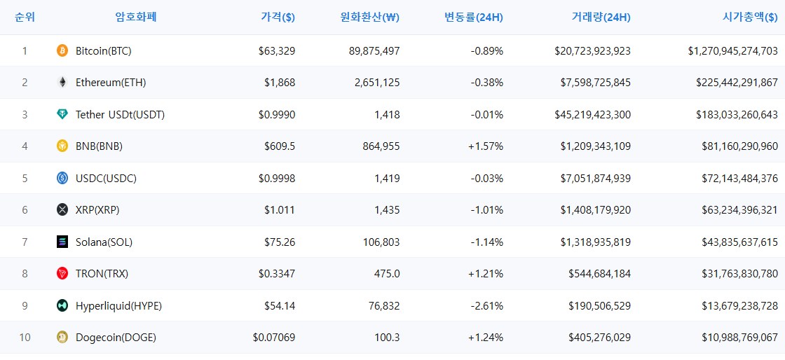Viewport: 785px width, 360px height.
Task: Click Dogecoin volume $405,276,029
Action: point(600,338)
